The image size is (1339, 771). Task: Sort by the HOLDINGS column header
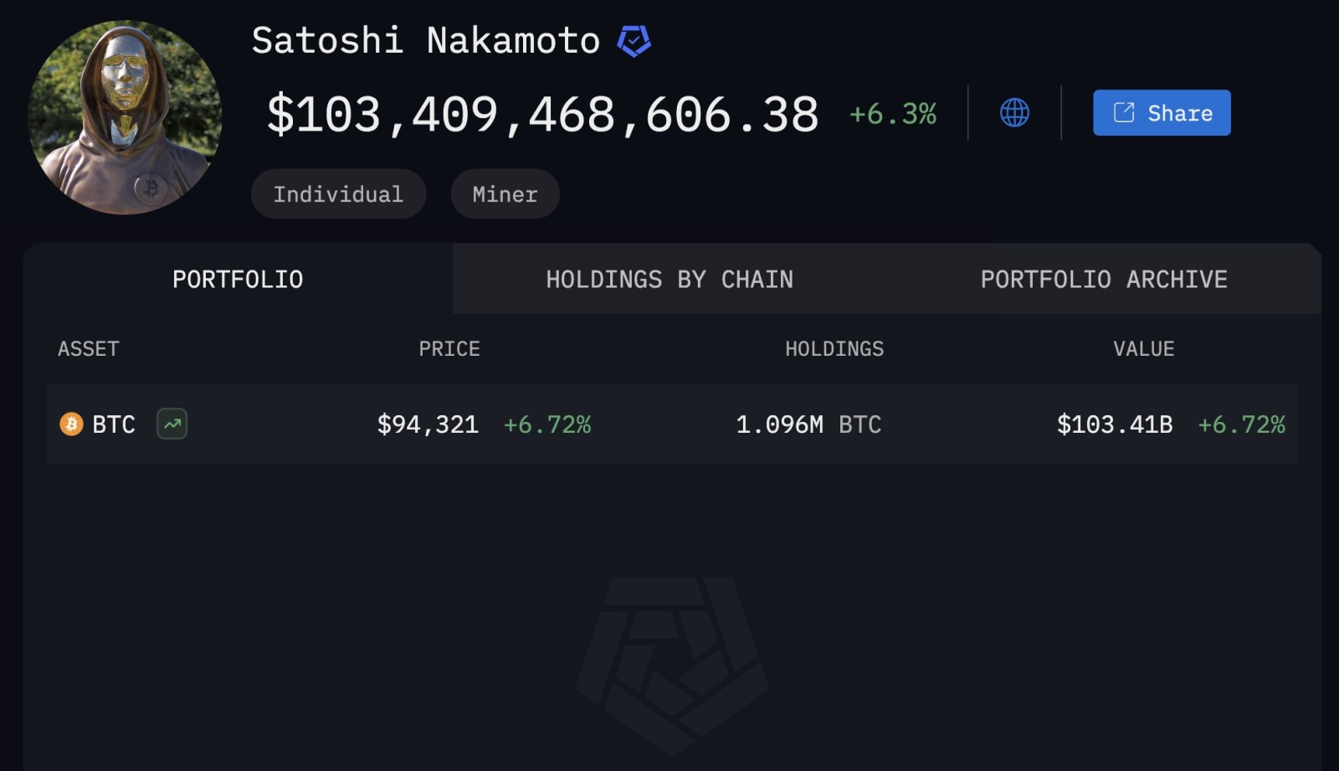(834, 349)
